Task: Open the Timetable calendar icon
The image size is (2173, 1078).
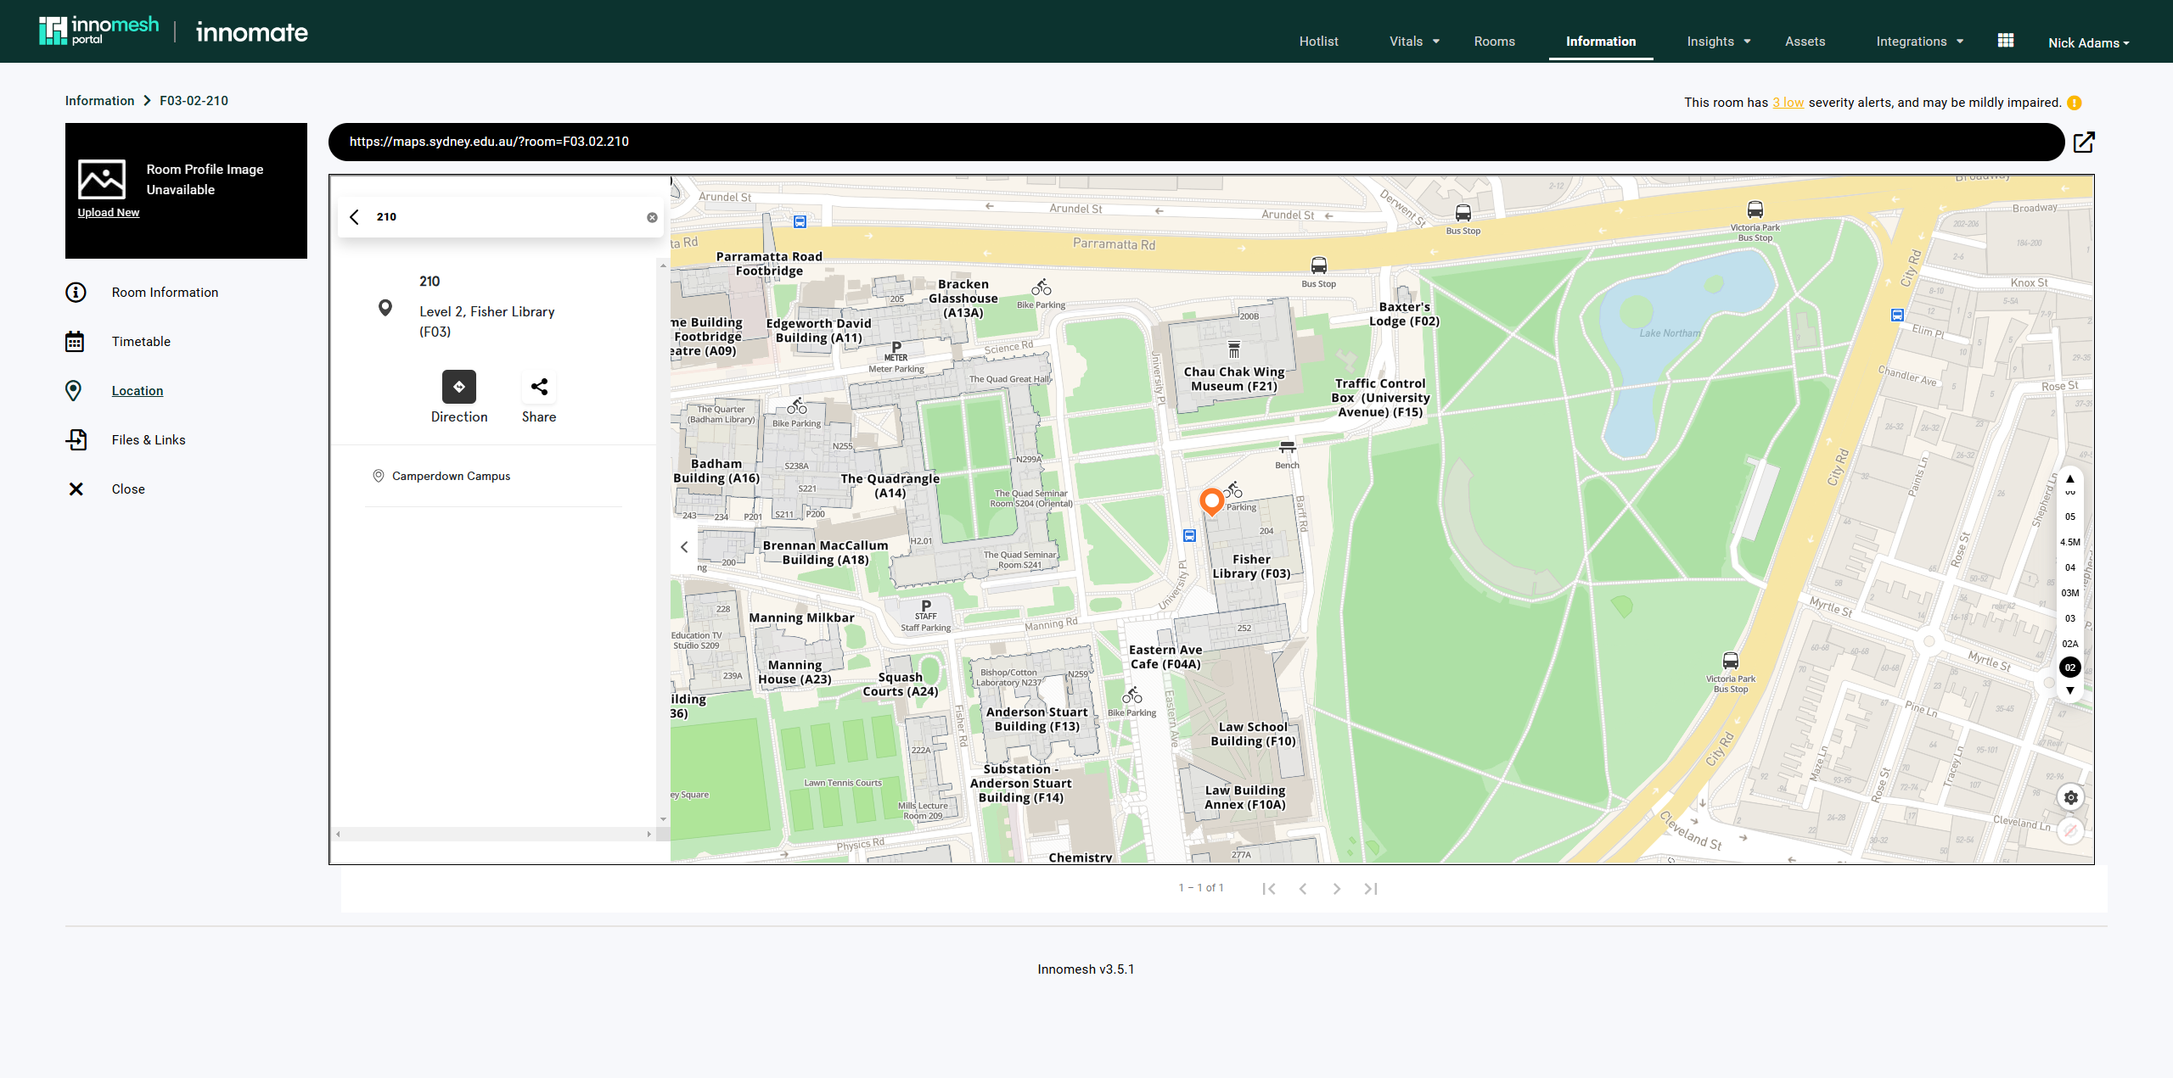Action: tap(75, 342)
